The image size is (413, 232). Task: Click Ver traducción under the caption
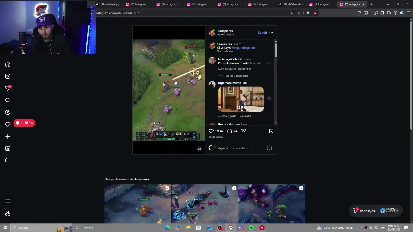click(226, 51)
